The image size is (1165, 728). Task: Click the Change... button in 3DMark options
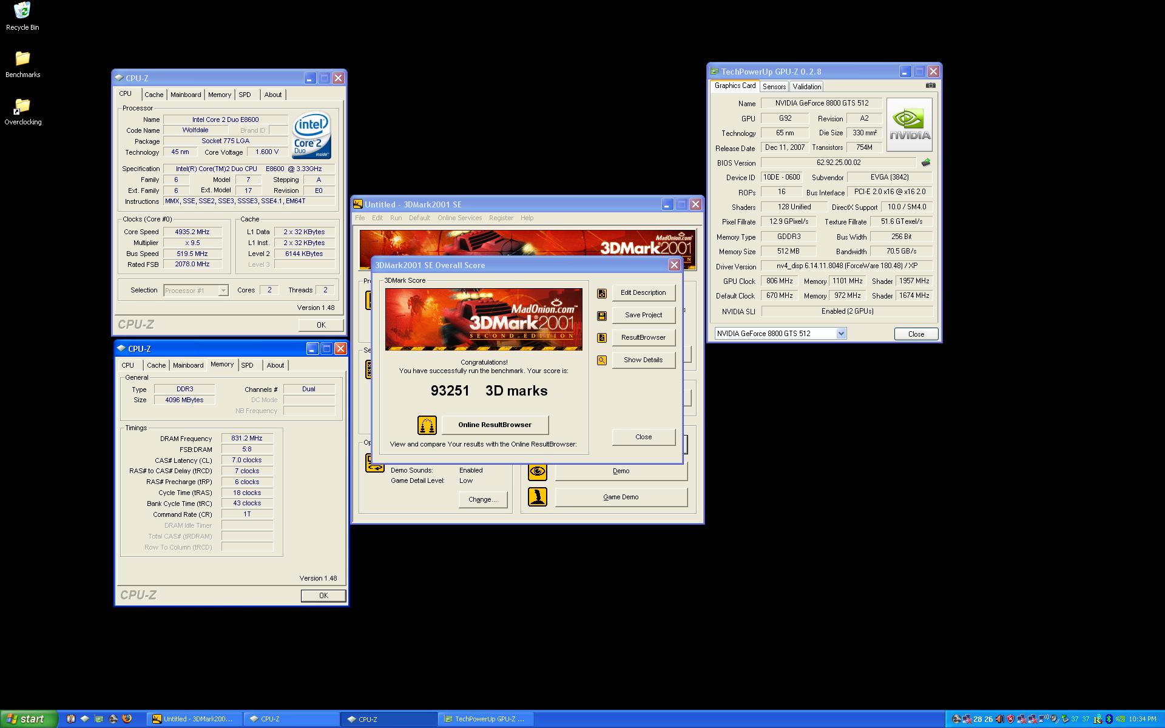point(482,500)
